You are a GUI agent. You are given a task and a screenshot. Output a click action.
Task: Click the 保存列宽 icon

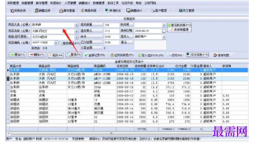coord(215,55)
